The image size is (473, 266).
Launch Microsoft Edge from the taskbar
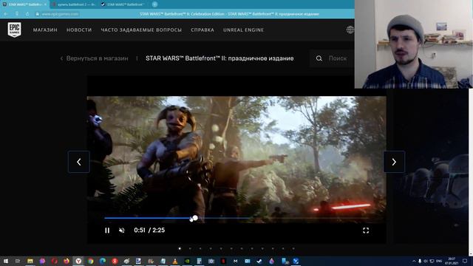coord(103,261)
